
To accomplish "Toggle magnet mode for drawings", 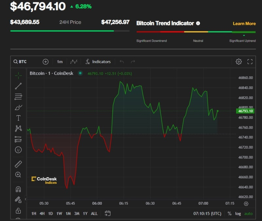I will [18, 189].
